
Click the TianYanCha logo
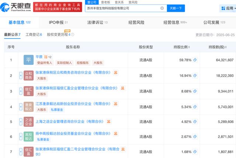[x=17, y=7]
